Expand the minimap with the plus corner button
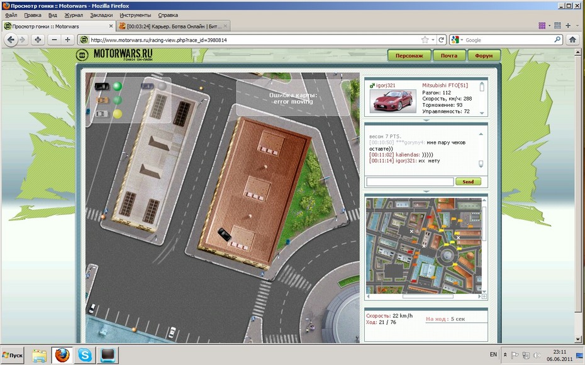 pos(484,297)
